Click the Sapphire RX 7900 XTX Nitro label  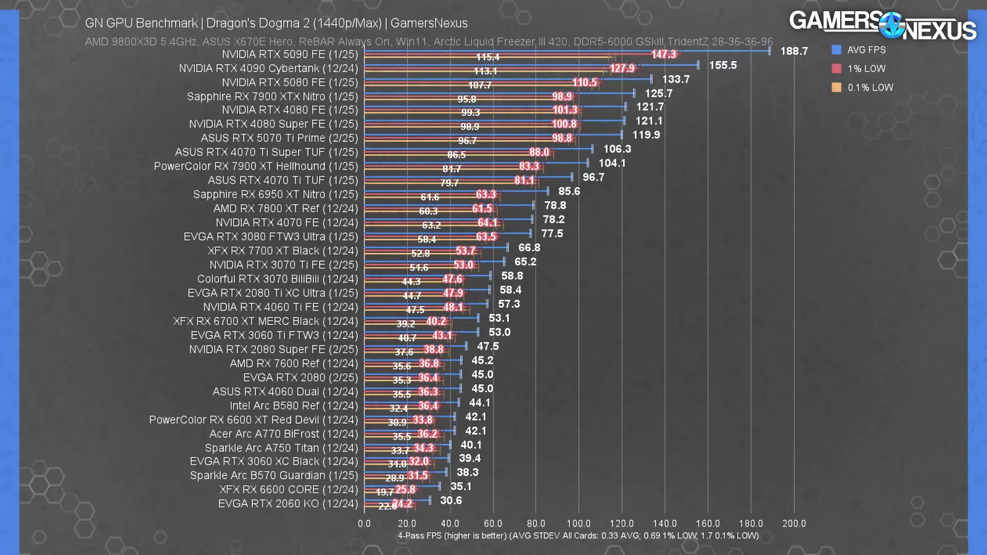click(272, 97)
